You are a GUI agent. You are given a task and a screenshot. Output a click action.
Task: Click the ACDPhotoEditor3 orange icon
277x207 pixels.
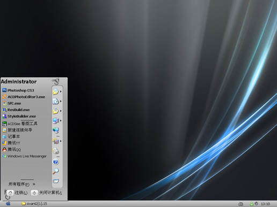coord(4,97)
